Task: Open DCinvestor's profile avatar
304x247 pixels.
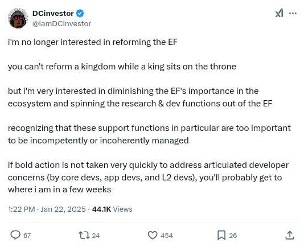Action: tap(18, 18)
